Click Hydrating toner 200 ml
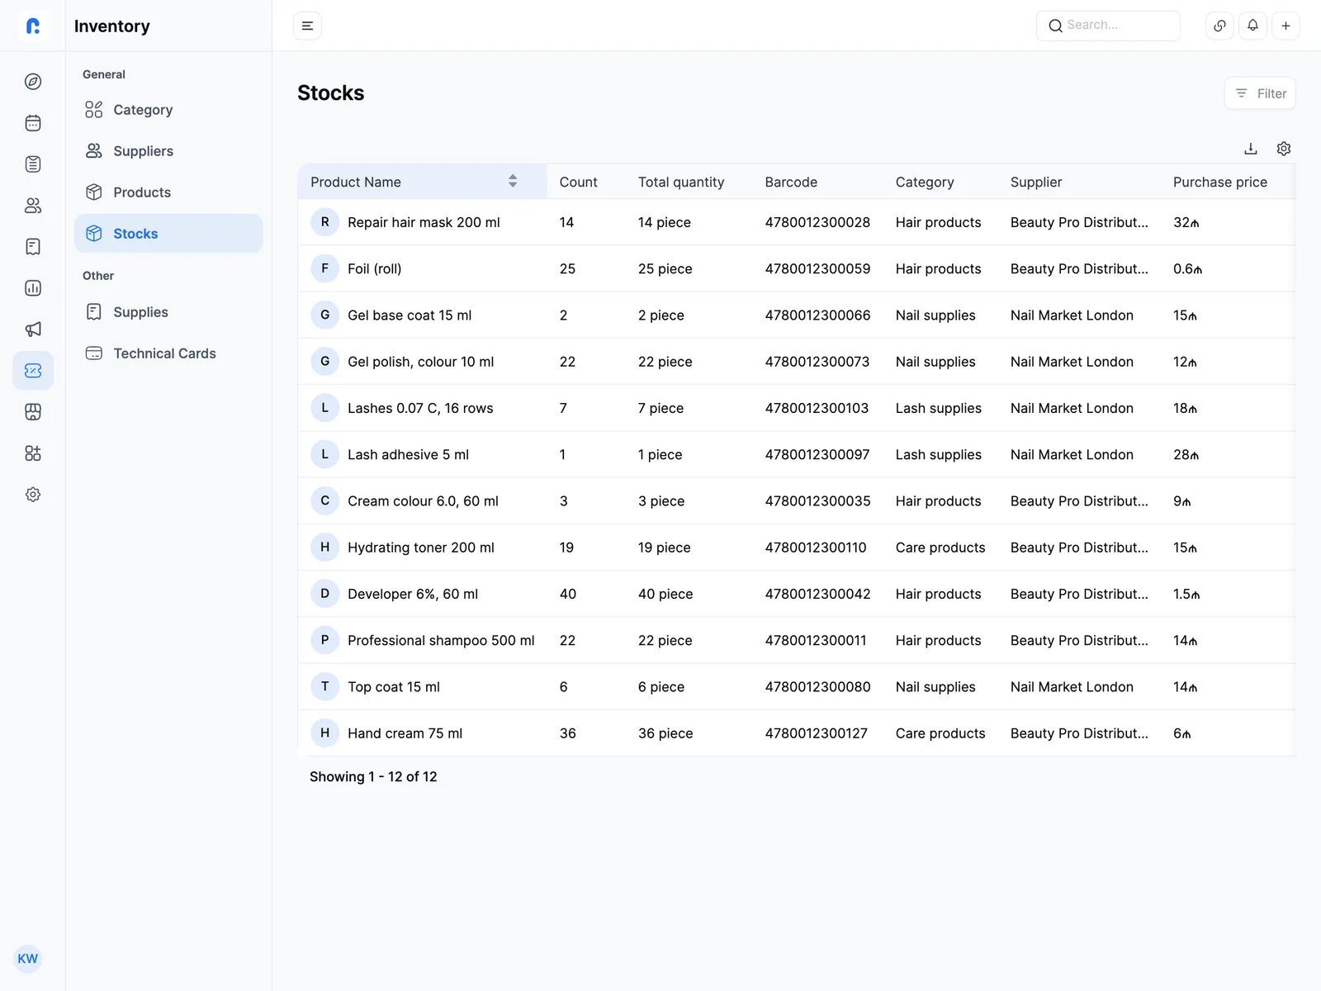 coord(421,548)
